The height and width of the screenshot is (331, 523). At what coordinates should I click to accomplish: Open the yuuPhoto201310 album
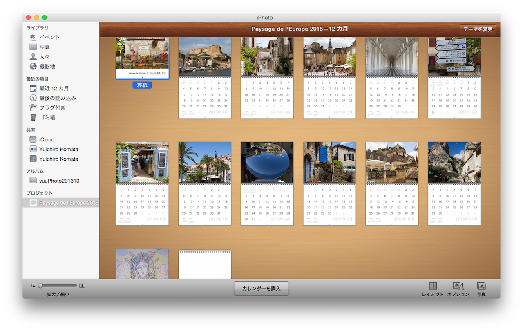(x=59, y=181)
